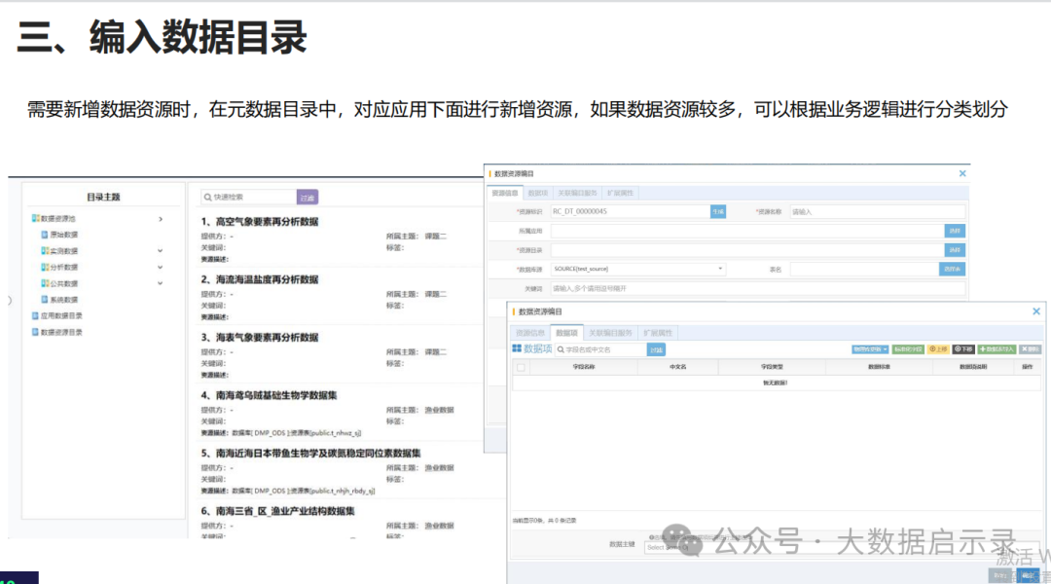Open 扩展属性 tab in back dialog
Image resolution: width=1051 pixels, height=584 pixels.
[620, 193]
